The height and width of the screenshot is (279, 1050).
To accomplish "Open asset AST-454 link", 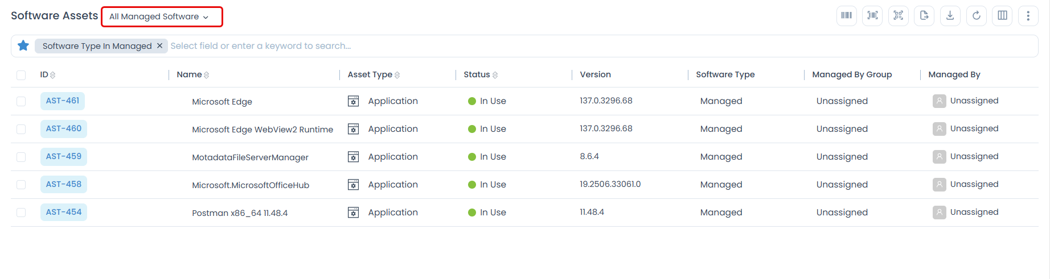I will pos(64,212).
